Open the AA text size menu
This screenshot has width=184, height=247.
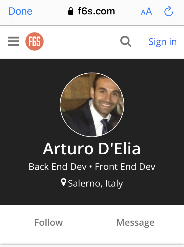coord(146,11)
